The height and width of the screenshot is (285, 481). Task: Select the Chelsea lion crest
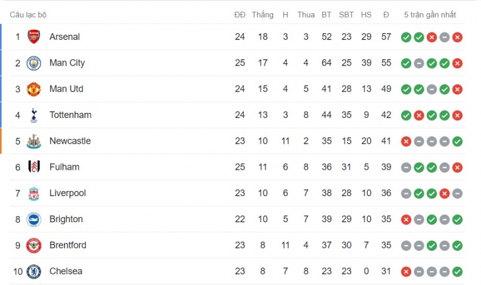tap(34, 271)
